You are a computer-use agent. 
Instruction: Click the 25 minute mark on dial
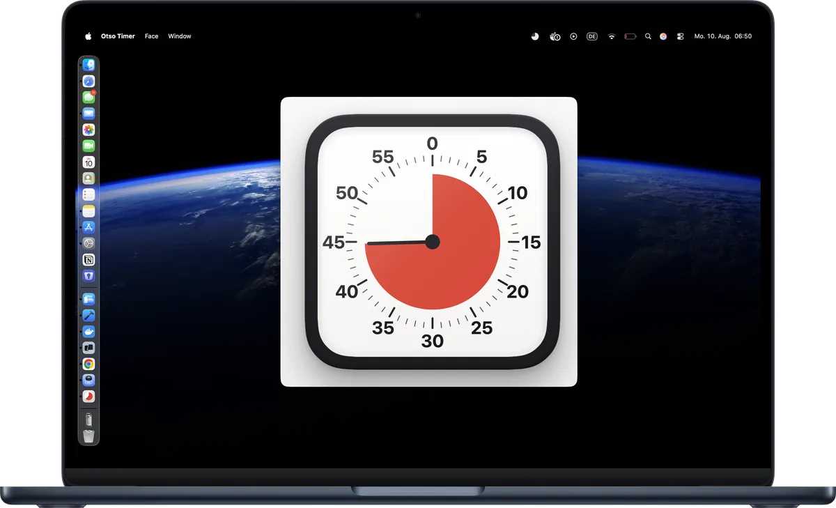pyautogui.click(x=481, y=328)
